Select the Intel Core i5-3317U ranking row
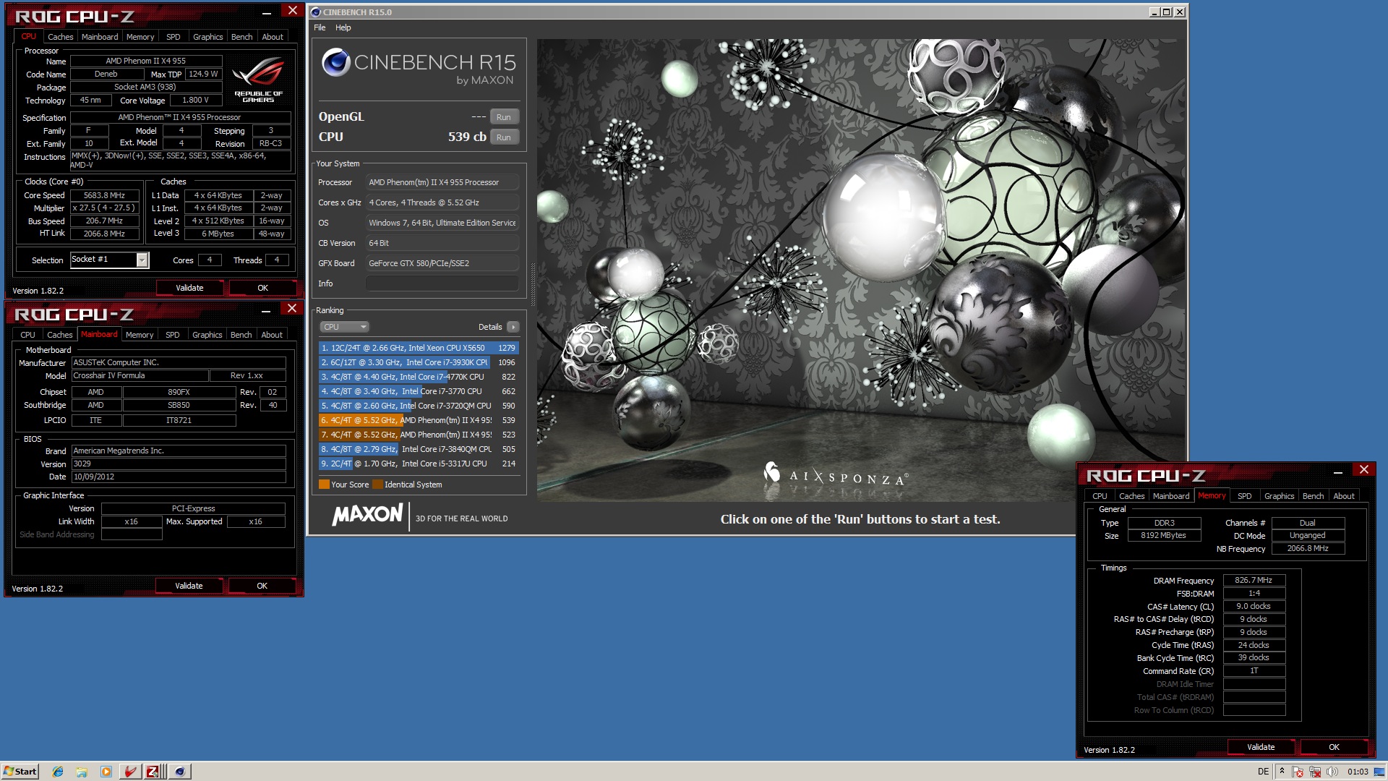 tap(419, 464)
